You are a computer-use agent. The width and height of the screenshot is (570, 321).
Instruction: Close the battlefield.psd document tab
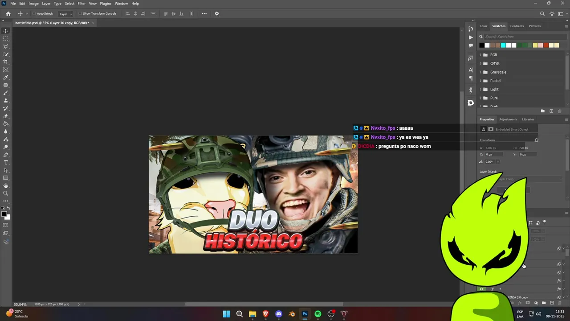(x=93, y=23)
